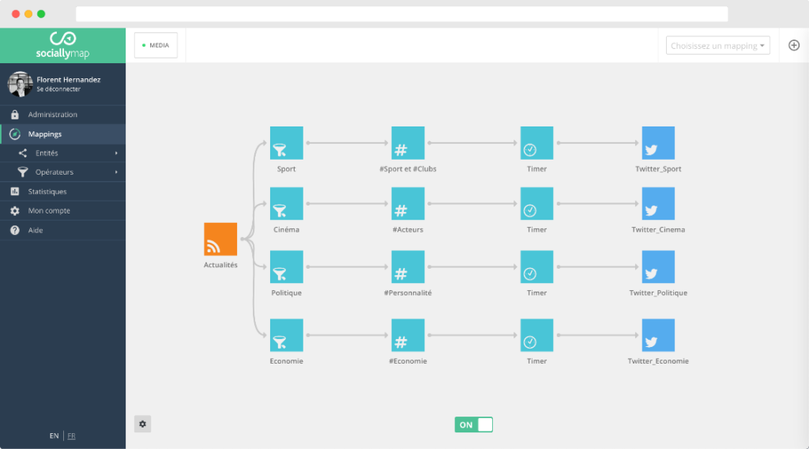The image size is (809, 449).
Task: Open the Timer node in the Politique row
Action: click(536, 267)
